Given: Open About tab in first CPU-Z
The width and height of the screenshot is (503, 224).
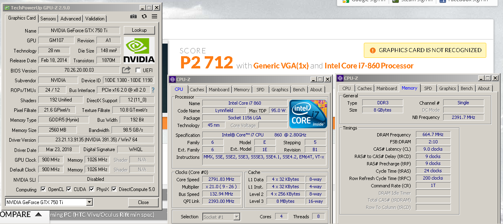Looking at the screenshot, I should 316,90.
